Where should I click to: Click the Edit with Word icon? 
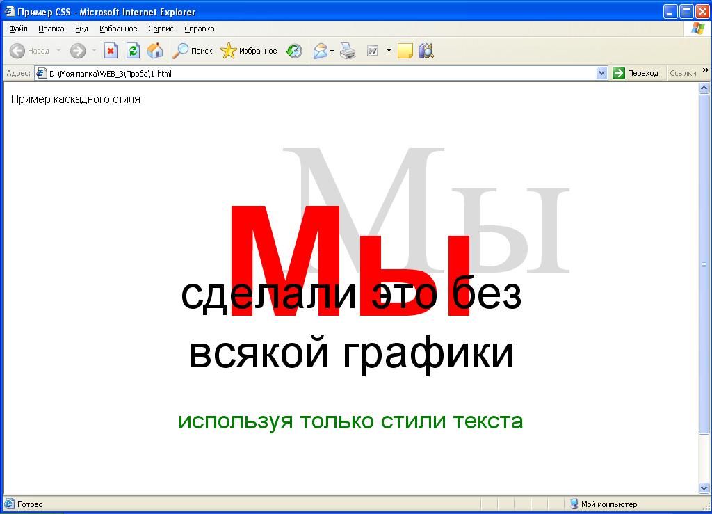pyautogui.click(x=373, y=51)
